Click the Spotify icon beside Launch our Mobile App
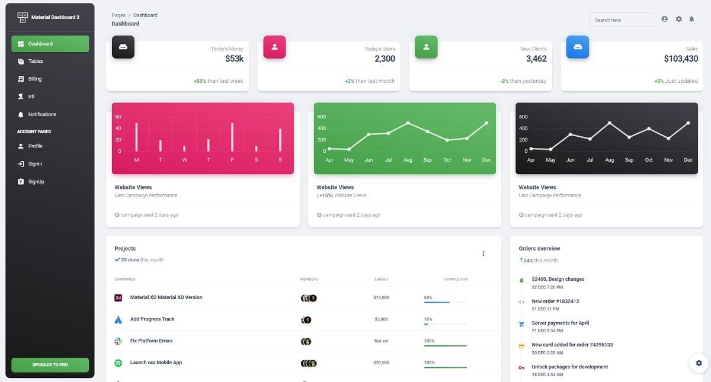This screenshot has height=382, width=711. (x=118, y=362)
